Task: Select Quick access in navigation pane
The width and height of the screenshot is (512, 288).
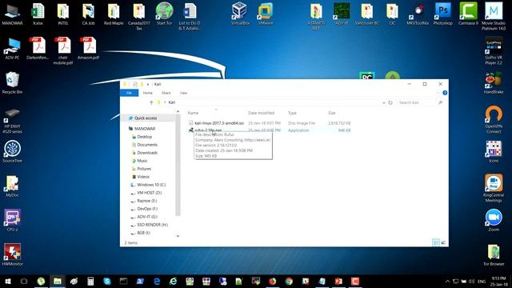Action: pyautogui.click(x=146, y=118)
